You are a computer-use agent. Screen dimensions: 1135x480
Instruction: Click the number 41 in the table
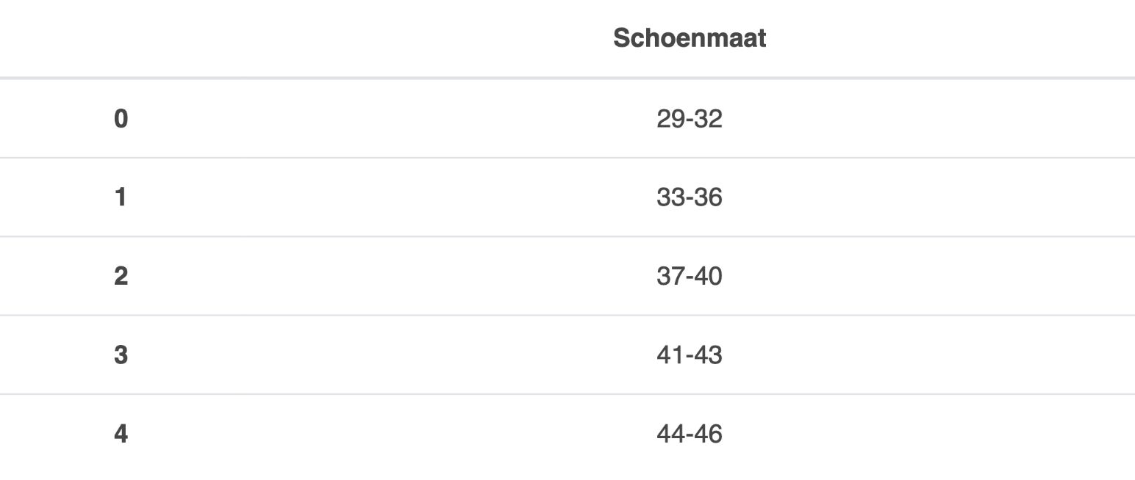pyautogui.click(x=670, y=355)
